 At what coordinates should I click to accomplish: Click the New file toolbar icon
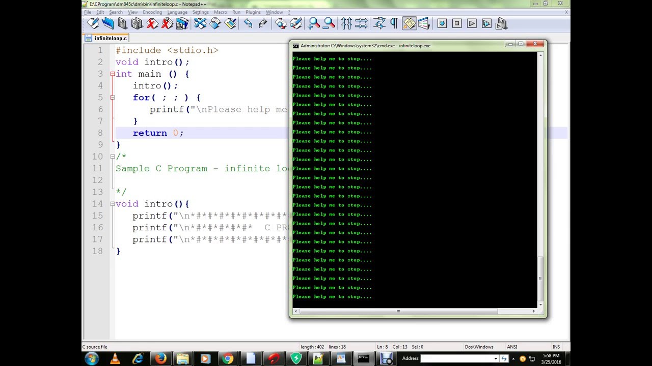click(x=93, y=23)
